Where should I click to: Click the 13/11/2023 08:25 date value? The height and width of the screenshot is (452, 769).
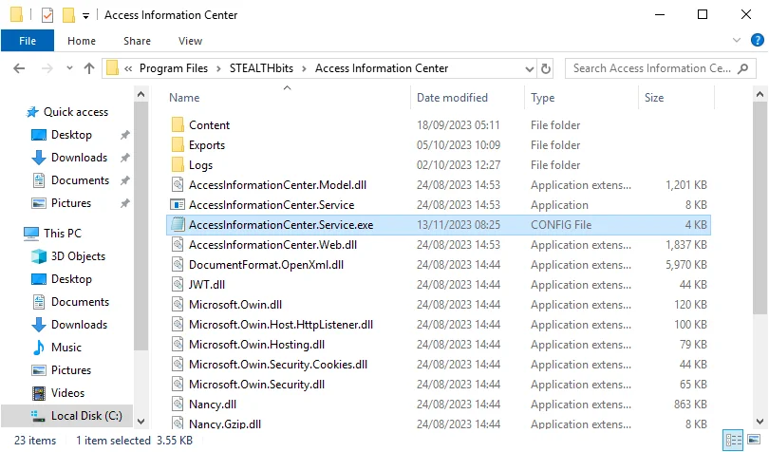[x=458, y=225]
